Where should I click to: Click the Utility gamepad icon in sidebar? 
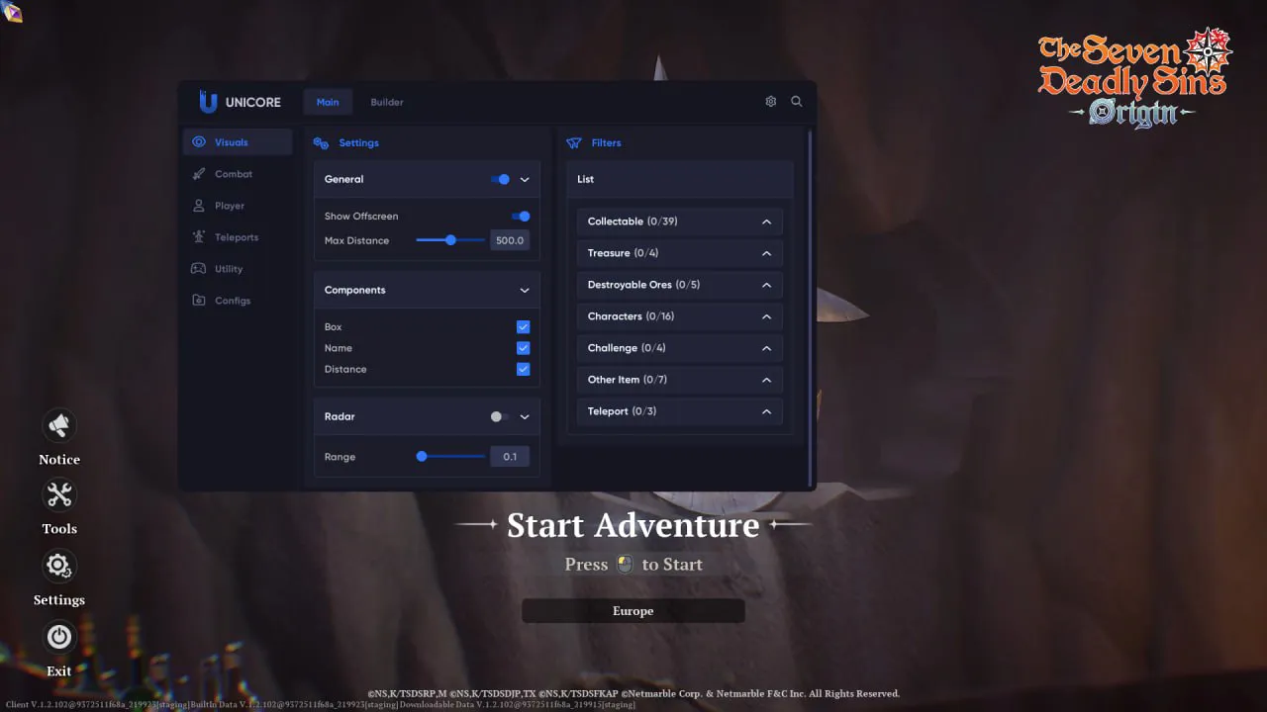pos(199,269)
